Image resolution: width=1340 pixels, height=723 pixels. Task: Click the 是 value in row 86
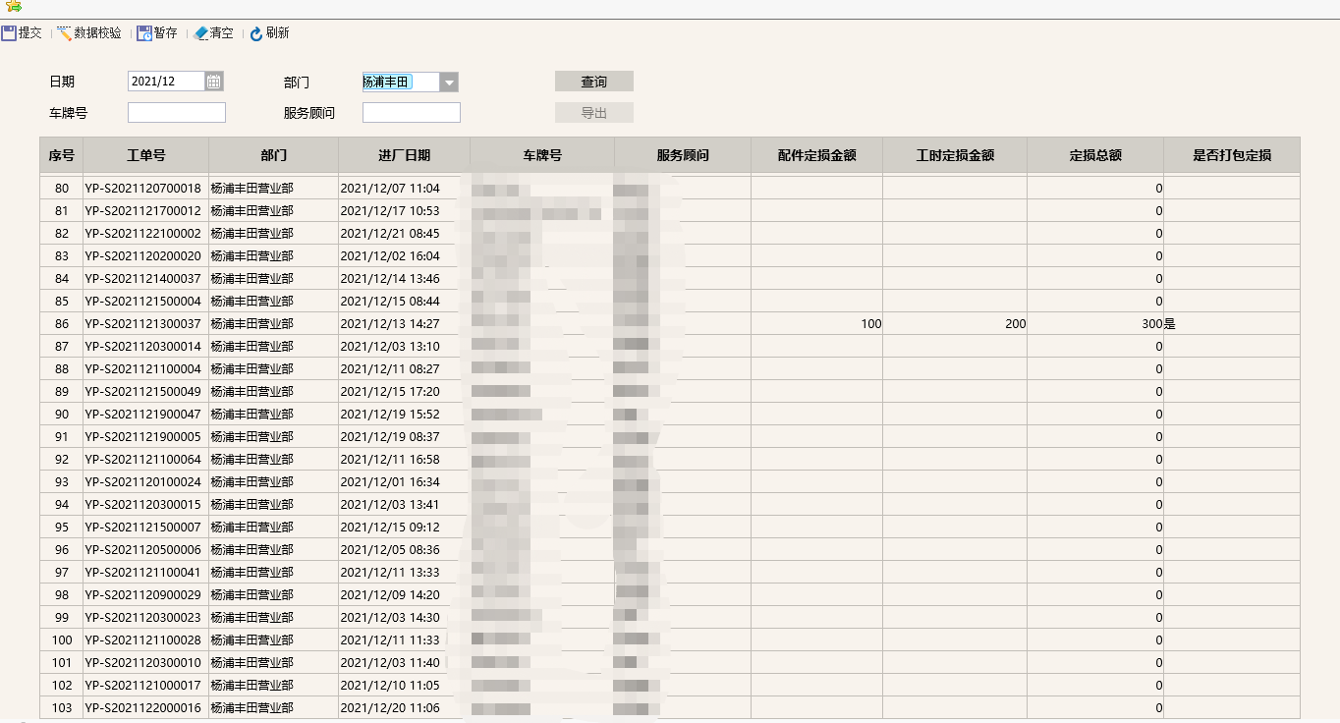click(x=1170, y=324)
